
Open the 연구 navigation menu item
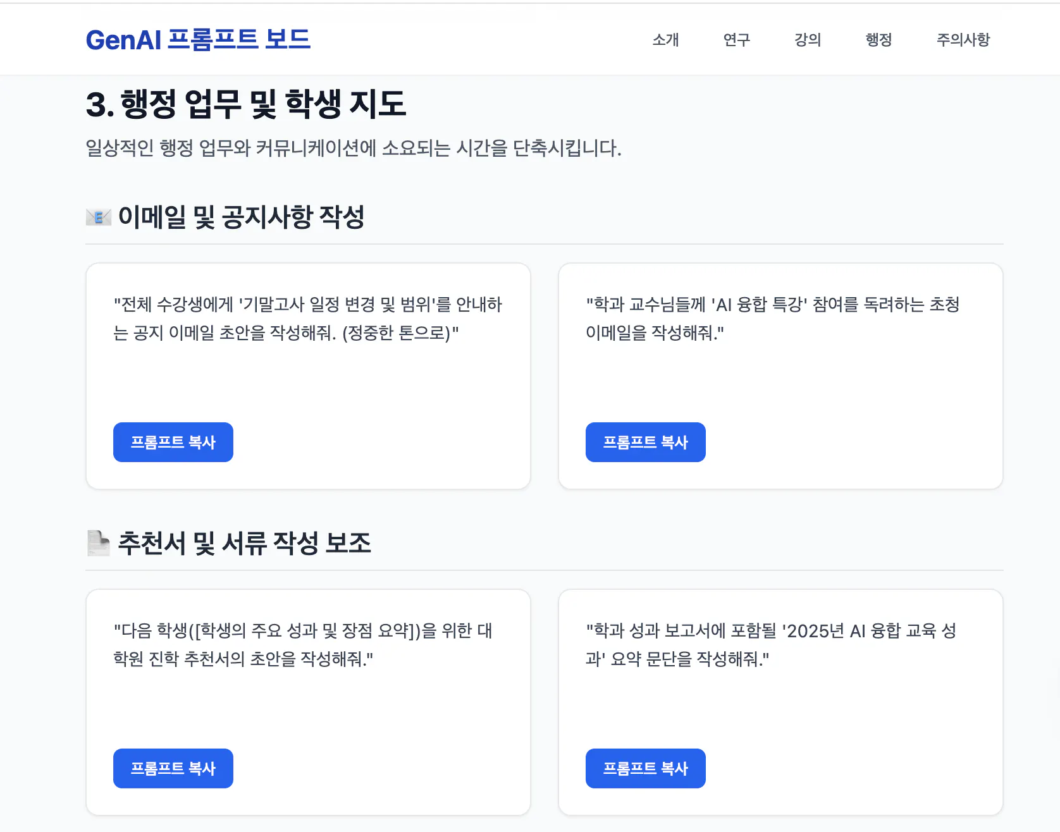pyautogui.click(x=736, y=40)
